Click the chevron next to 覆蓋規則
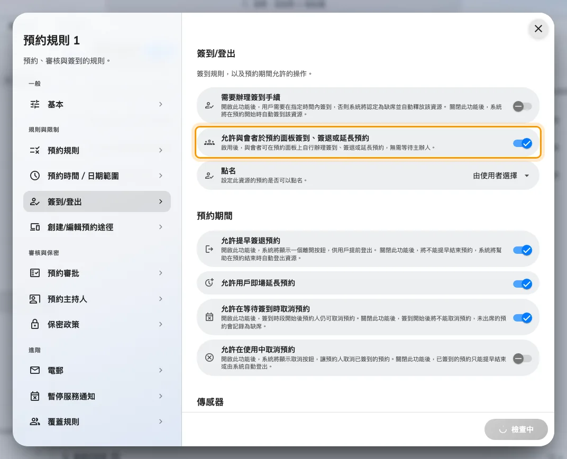 coord(161,421)
